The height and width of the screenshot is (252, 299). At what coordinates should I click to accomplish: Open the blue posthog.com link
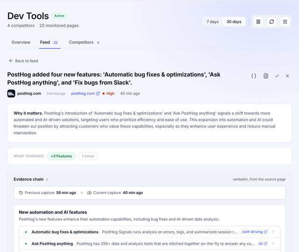(83, 94)
